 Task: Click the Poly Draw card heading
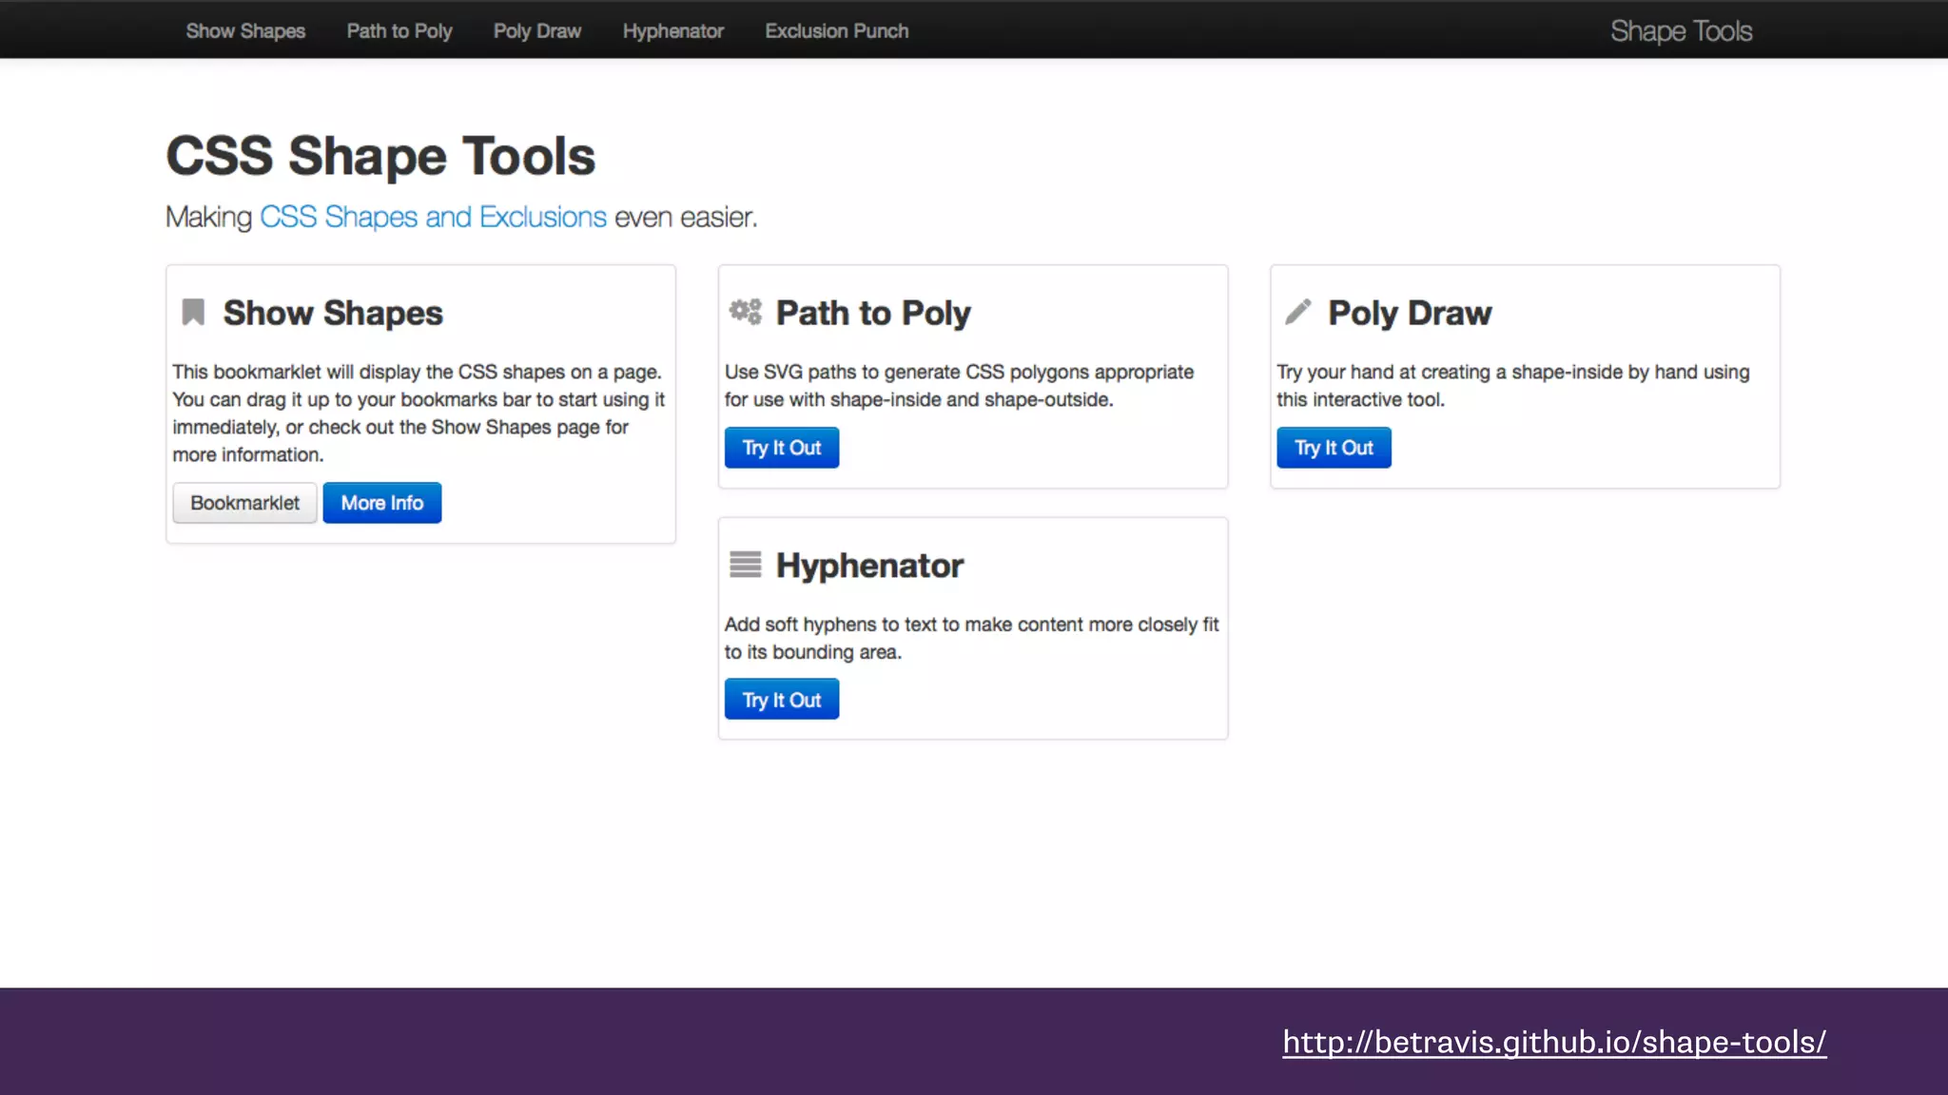click(x=1410, y=313)
